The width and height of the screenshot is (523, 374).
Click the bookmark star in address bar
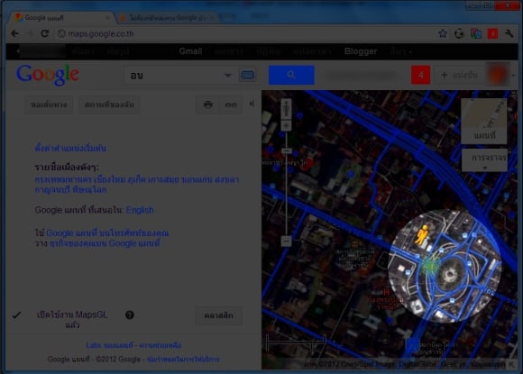[443, 33]
